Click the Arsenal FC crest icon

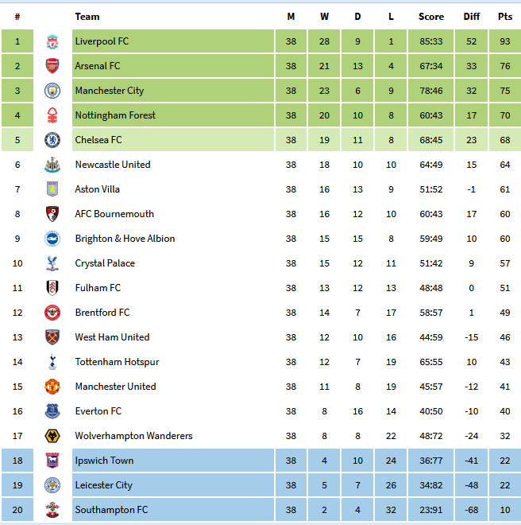(x=52, y=66)
